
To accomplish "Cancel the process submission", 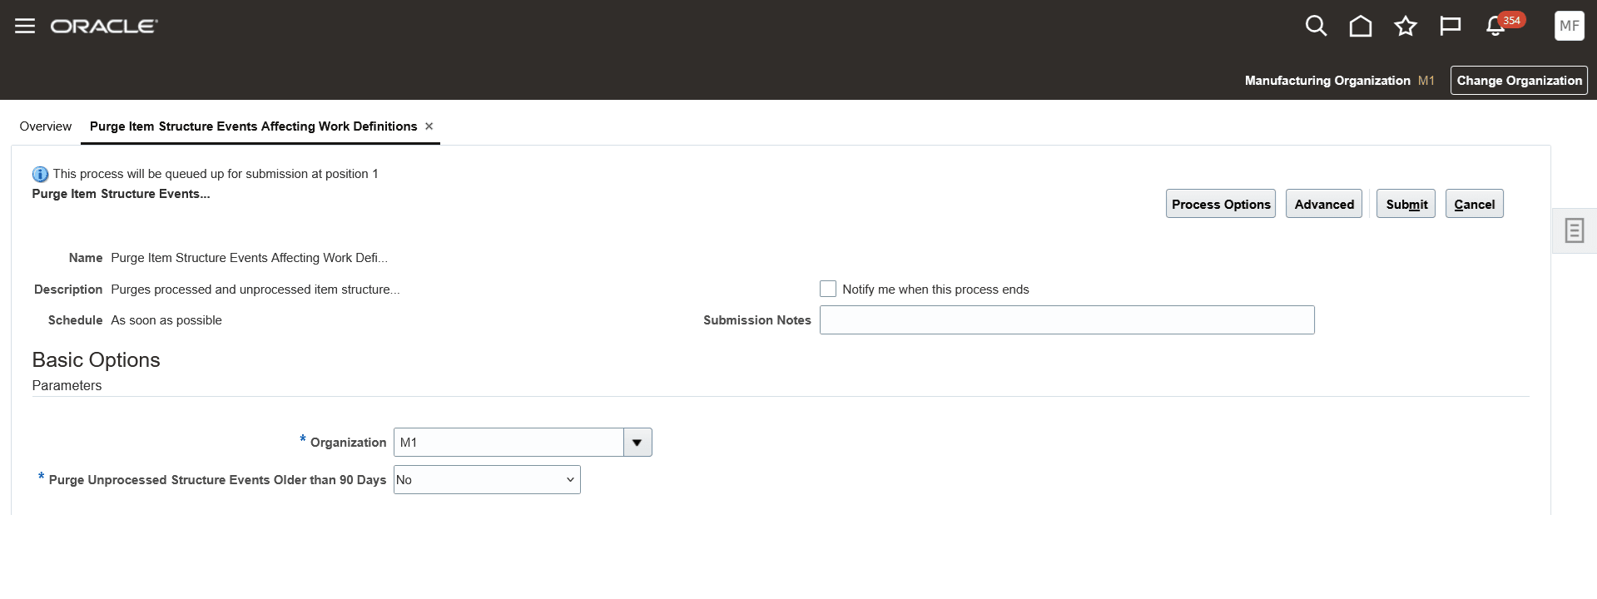I will click(1475, 204).
